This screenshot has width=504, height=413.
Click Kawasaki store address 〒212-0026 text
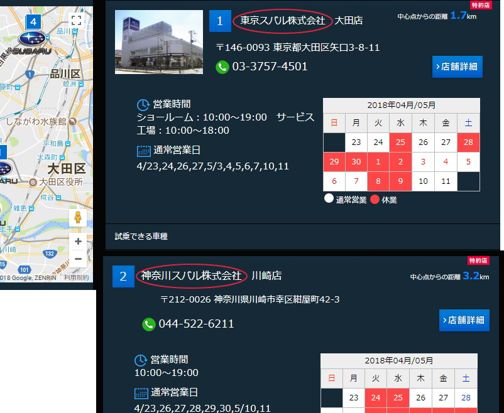tap(250, 299)
